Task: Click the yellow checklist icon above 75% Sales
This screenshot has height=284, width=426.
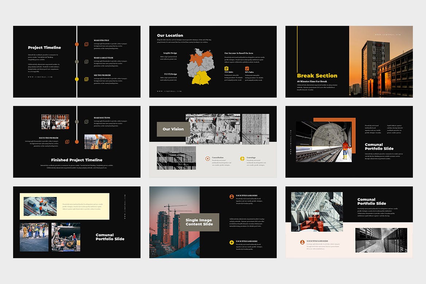Action: [226, 68]
